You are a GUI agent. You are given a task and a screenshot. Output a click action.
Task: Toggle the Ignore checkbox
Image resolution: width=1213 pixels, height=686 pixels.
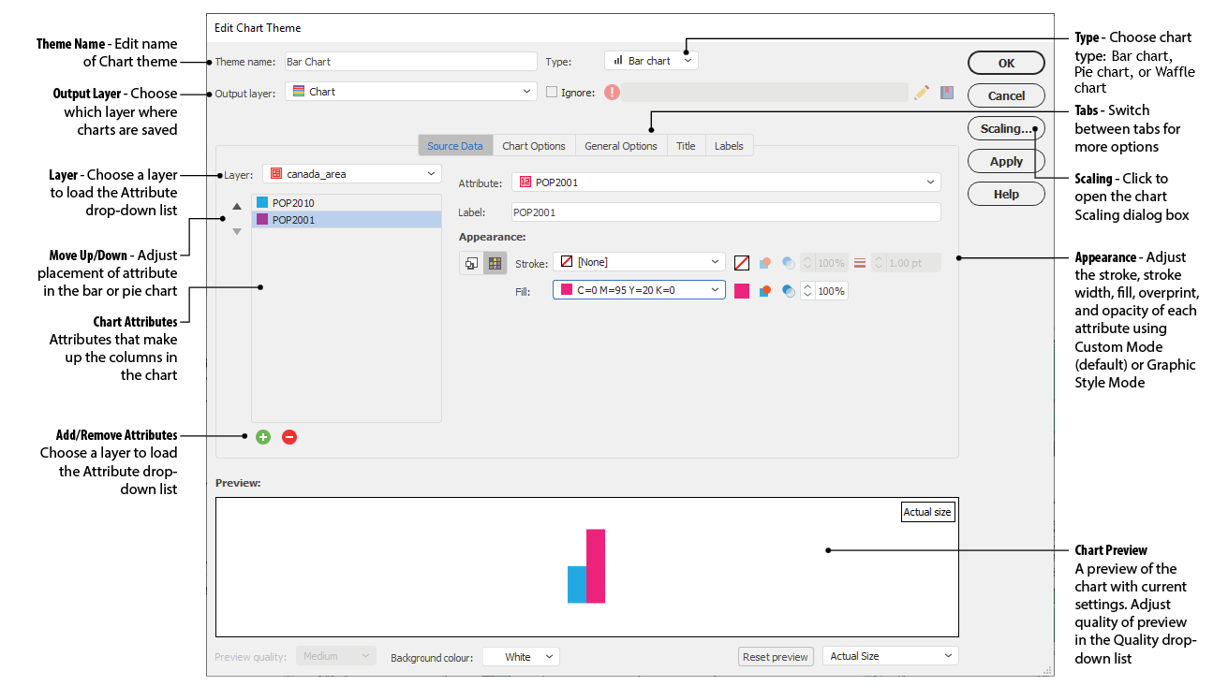[x=552, y=92]
